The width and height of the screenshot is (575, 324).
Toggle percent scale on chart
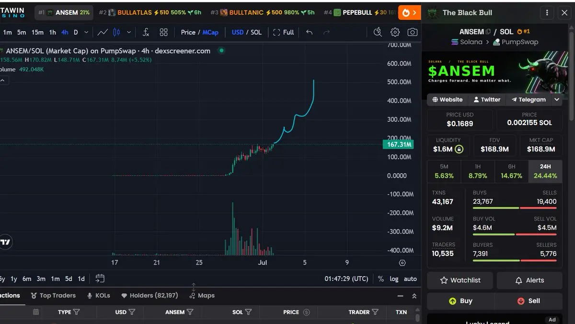click(380, 278)
